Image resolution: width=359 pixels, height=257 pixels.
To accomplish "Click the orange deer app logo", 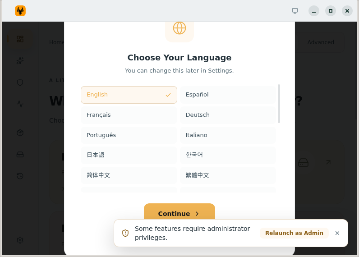I will [20, 11].
